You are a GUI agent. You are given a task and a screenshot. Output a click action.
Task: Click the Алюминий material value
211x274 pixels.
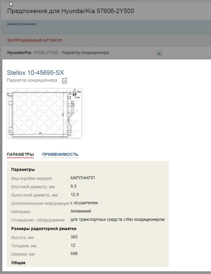point(81,211)
